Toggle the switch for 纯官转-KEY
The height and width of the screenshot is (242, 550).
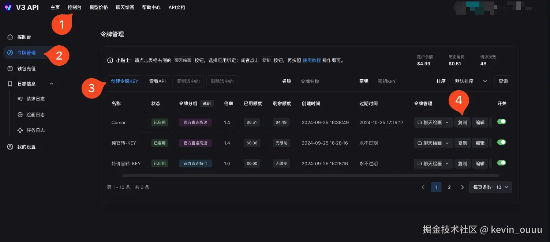501,142
